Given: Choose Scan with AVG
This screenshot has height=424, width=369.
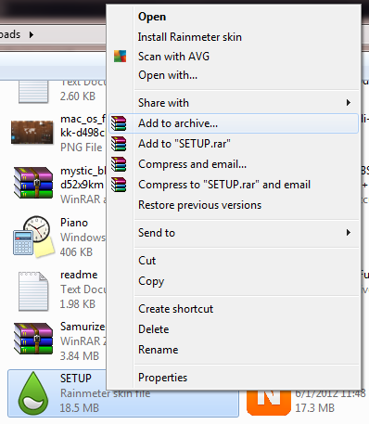Looking at the screenshot, I should coord(234,57).
